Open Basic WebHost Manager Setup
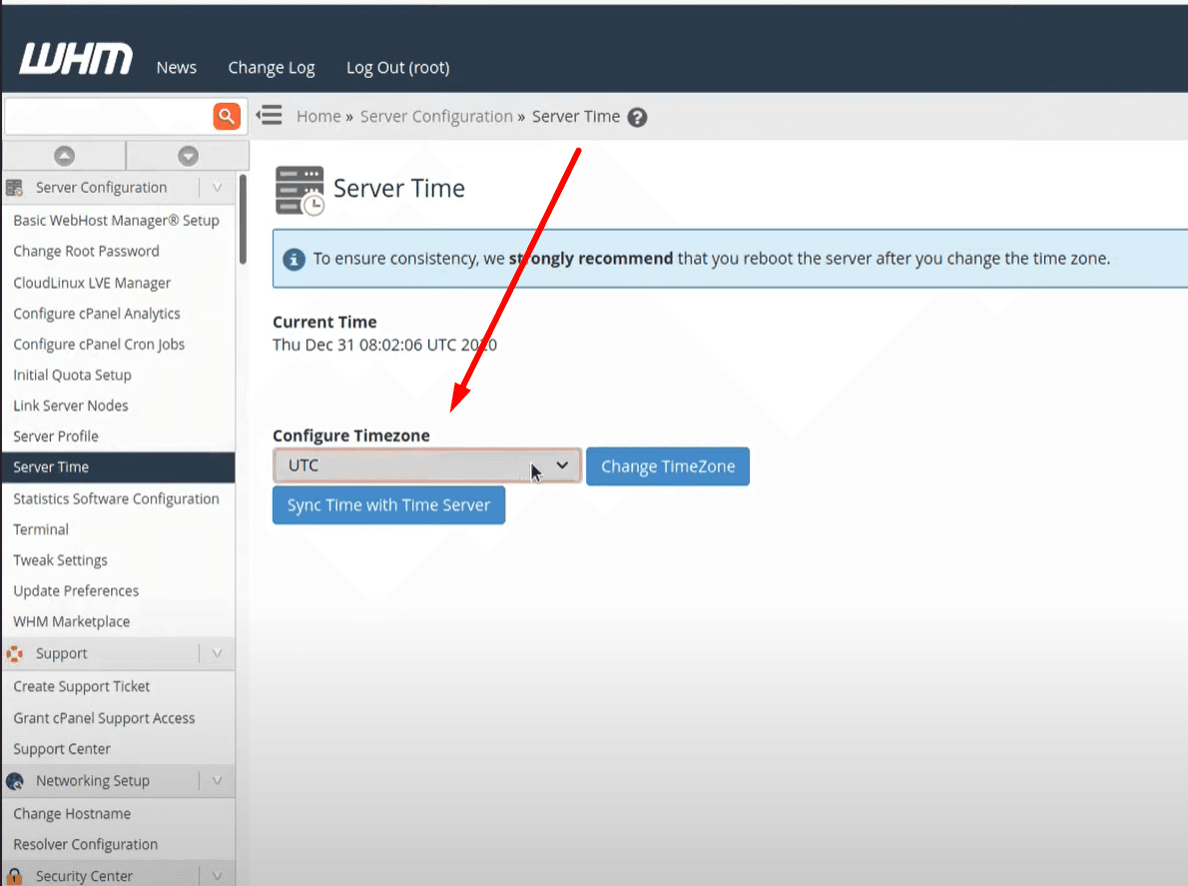The image size is (1188, 886). [x=116, y=221]
